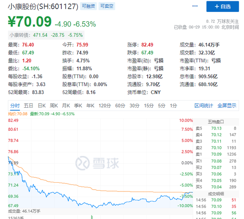Click the chart's 成交量: 46.14万手 volume label
This screenshot has width=244, height=219.
click(24, 211)
